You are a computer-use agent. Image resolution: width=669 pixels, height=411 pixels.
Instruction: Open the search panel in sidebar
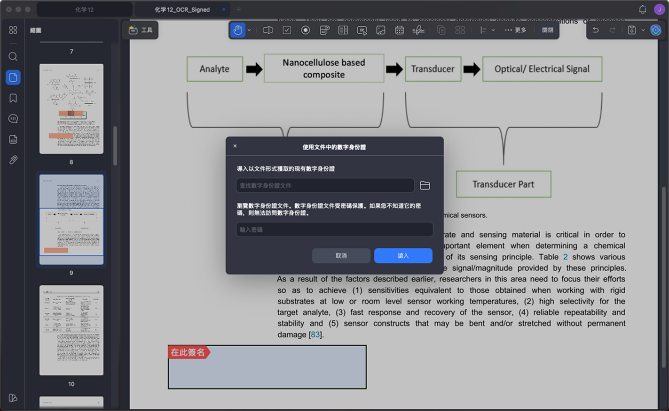(13, 56)
